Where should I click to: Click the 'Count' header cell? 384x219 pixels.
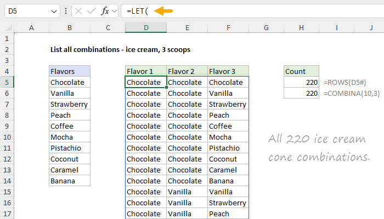coord(301,71)
